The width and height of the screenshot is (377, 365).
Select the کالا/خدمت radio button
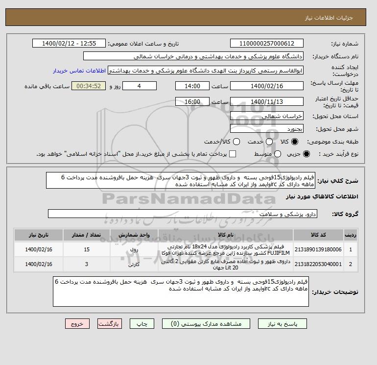(x=236, y=142)
